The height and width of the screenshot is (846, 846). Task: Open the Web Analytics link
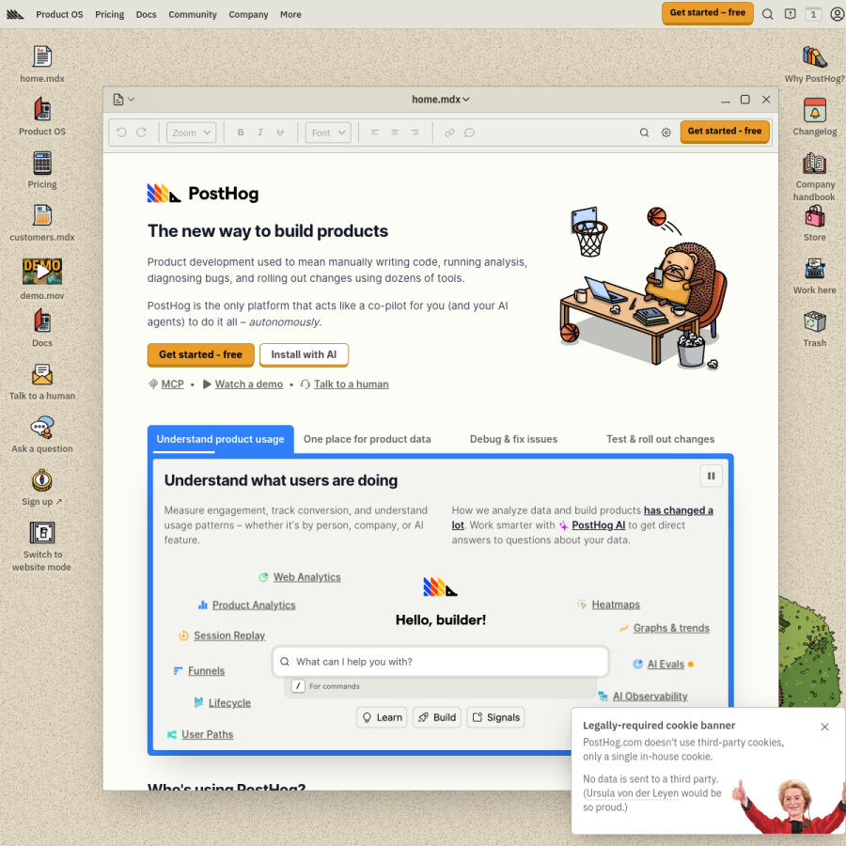pos(307,577)
